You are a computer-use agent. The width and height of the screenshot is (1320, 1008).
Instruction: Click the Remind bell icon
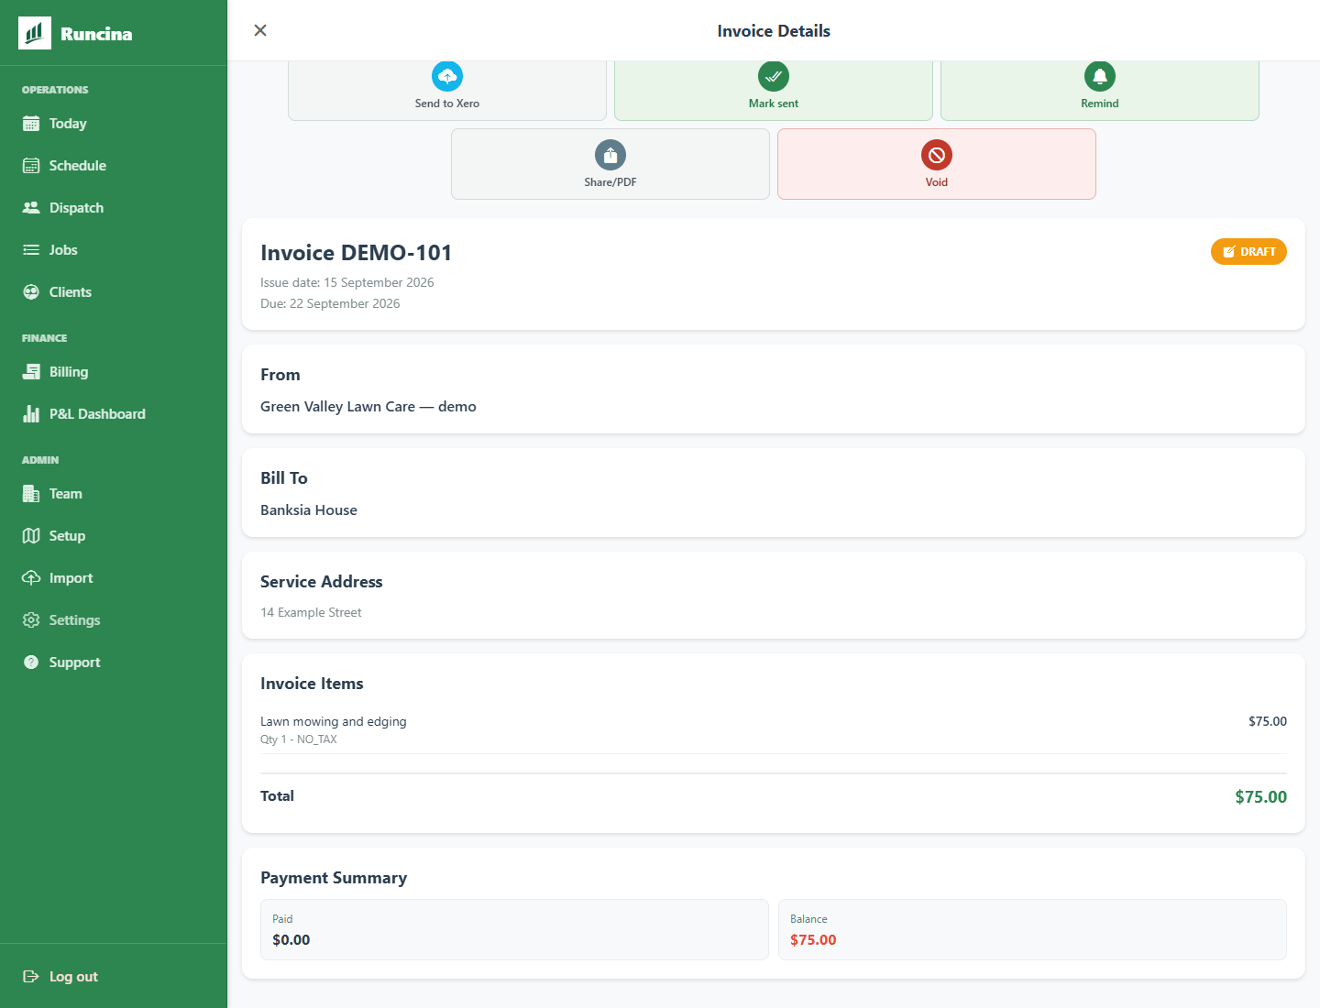pyautogui.click(x=1100, y=76)
